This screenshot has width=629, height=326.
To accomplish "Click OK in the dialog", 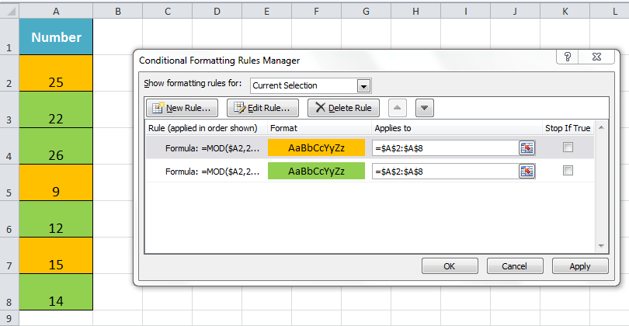I will point(450,266).
